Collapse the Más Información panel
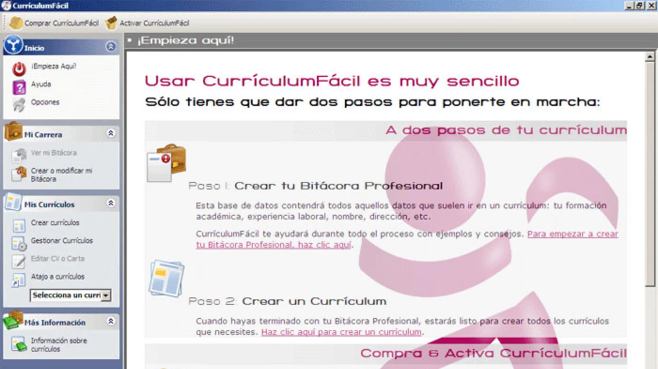Viewport: 658px width, 369px height. 111,321
